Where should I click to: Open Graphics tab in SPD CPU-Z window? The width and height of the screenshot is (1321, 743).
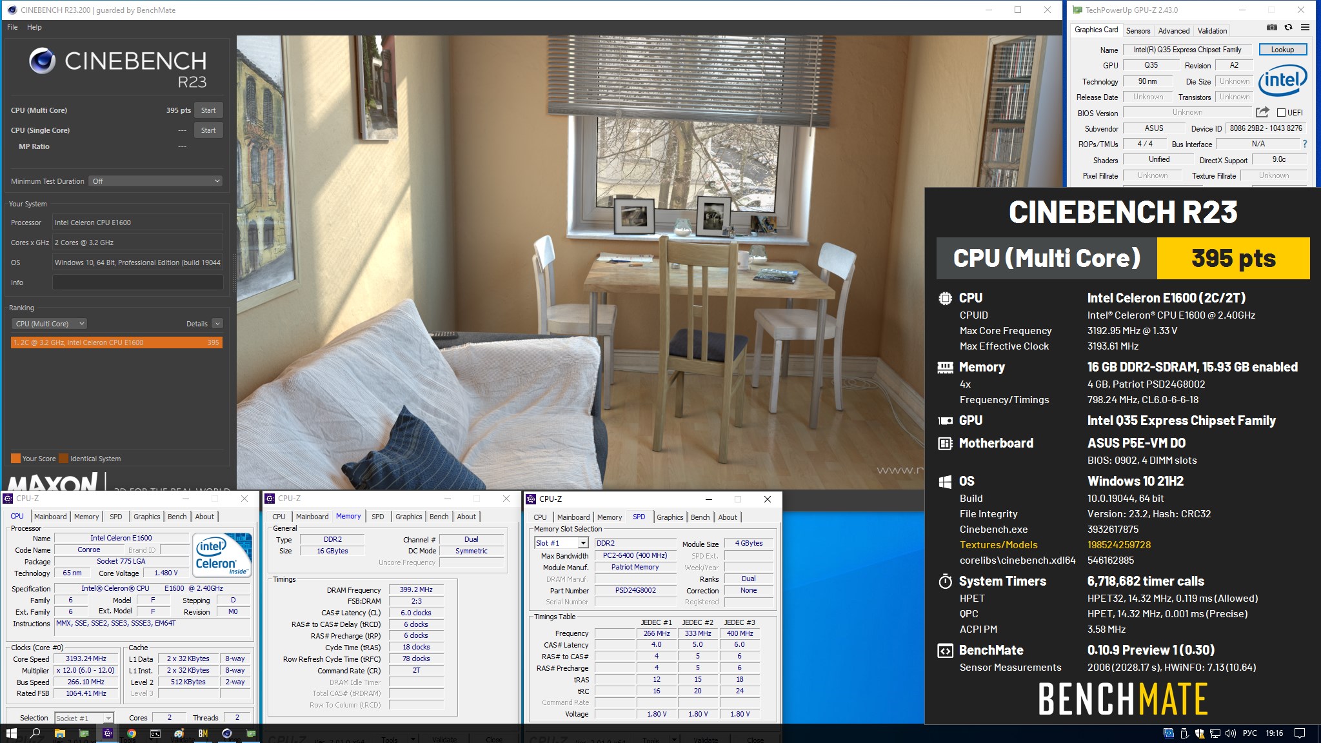click(670, 517)
